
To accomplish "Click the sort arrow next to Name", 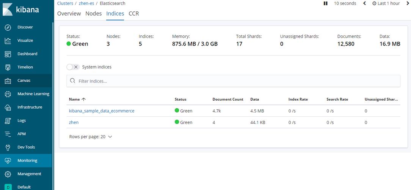I will point(84,99).
